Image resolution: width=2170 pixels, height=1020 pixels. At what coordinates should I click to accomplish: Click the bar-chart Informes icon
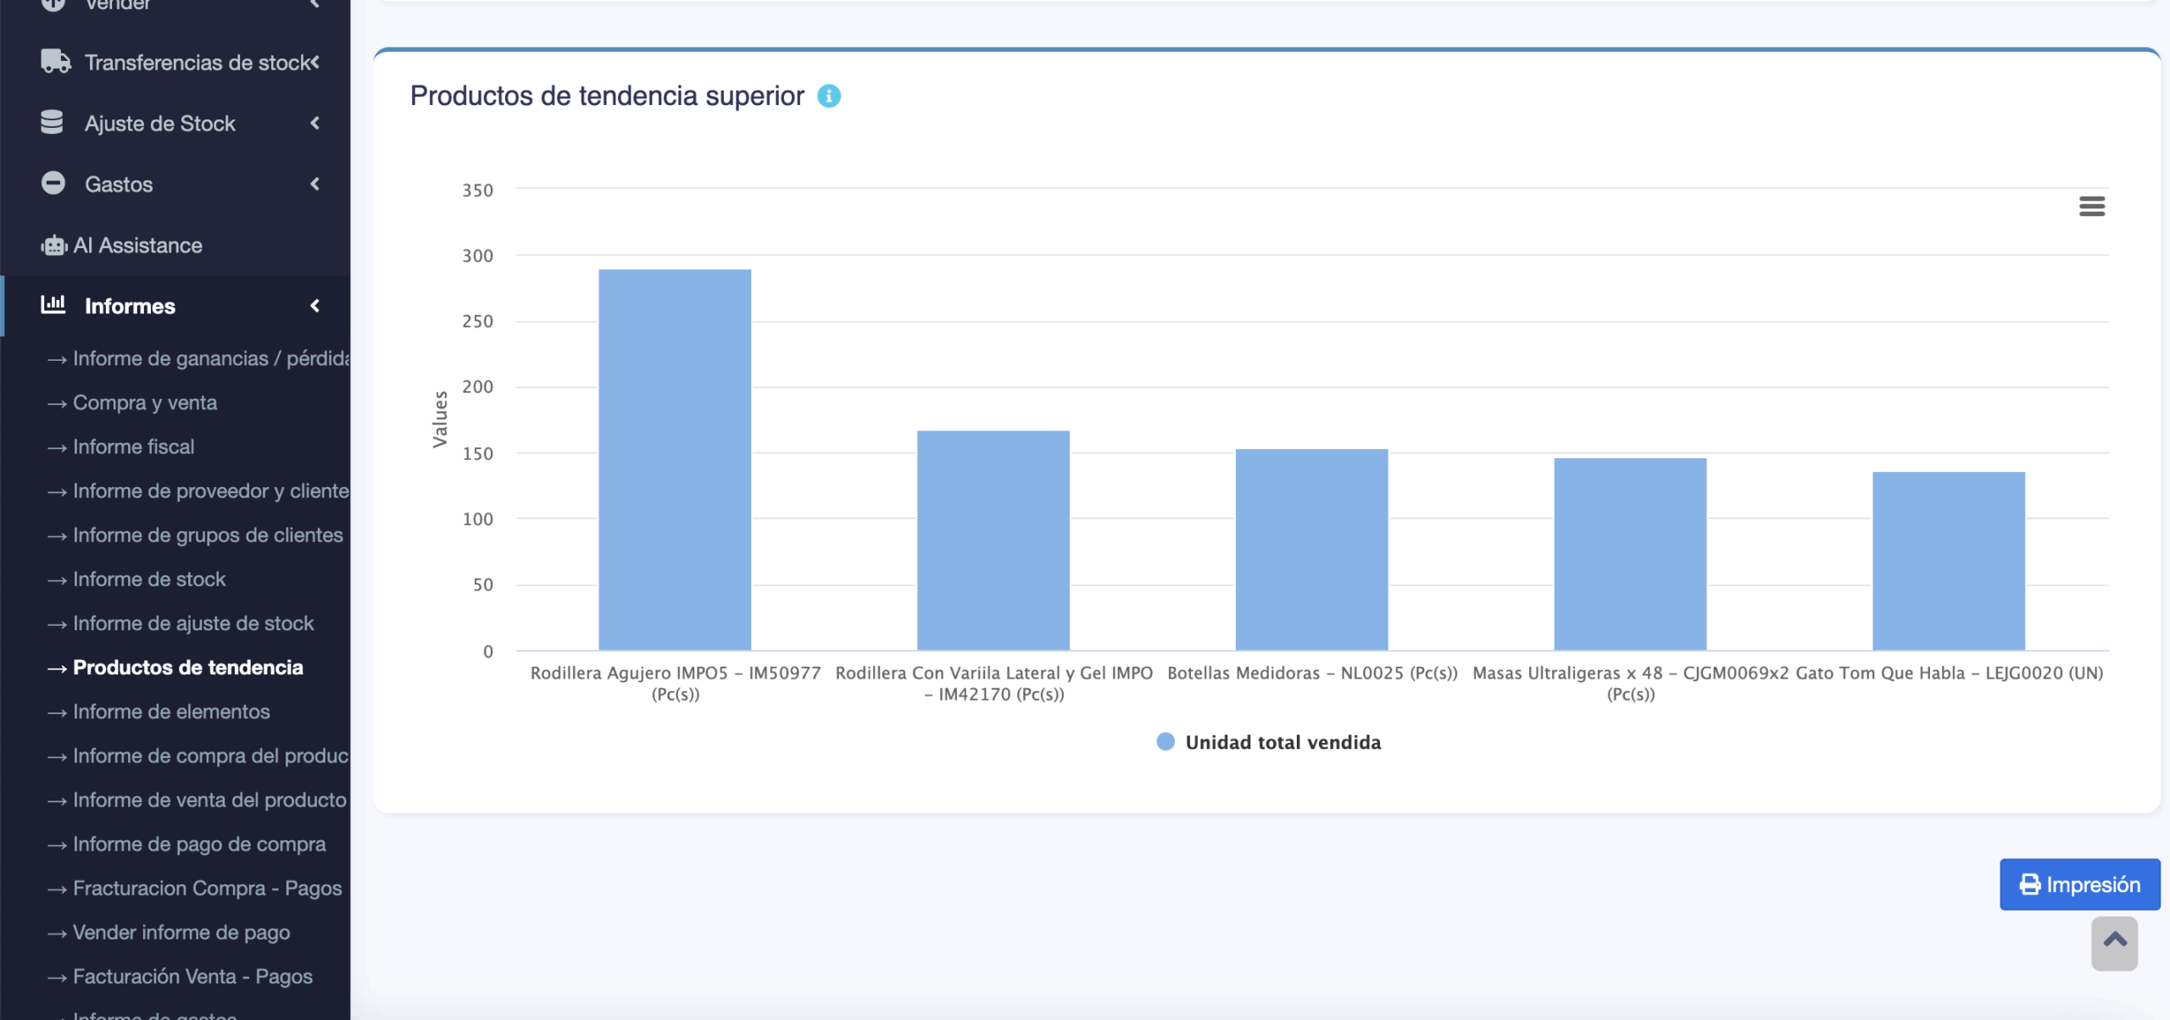[53, 305]
